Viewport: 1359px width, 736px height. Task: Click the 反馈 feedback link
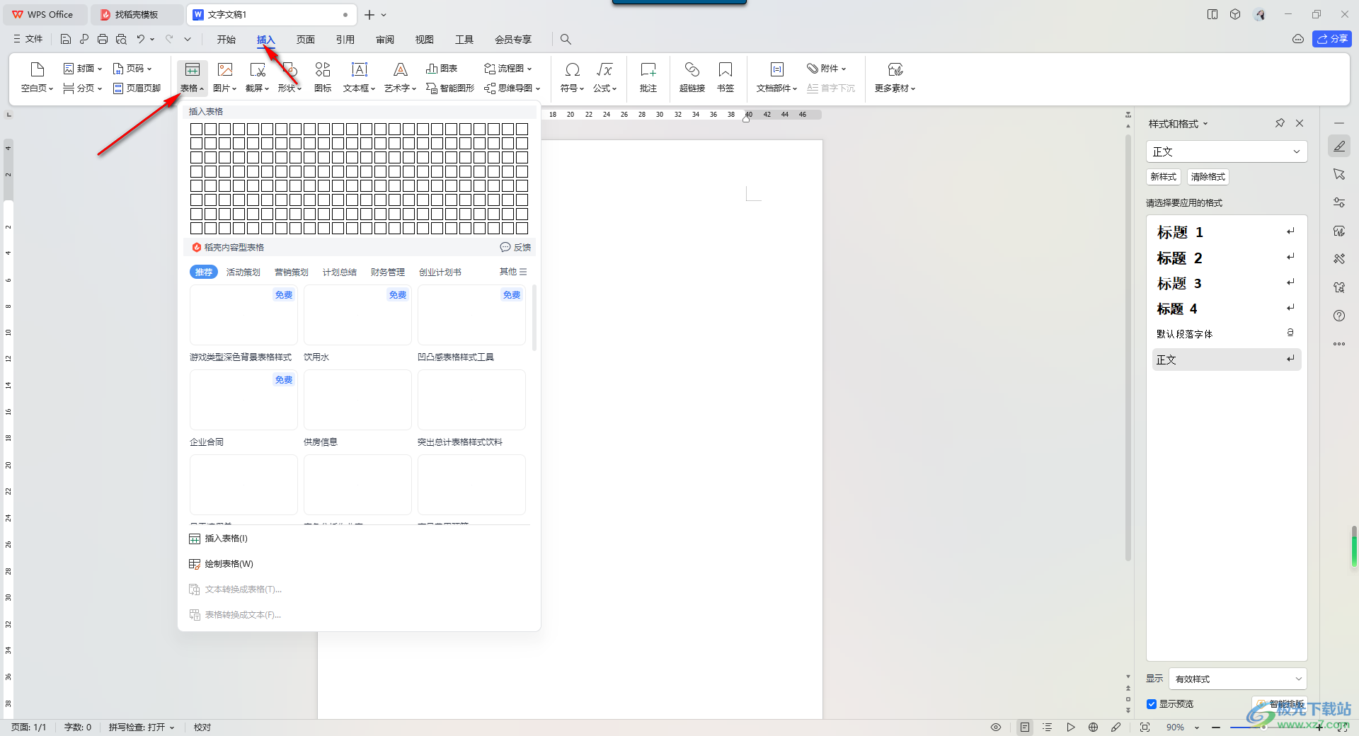click(515, 247)
